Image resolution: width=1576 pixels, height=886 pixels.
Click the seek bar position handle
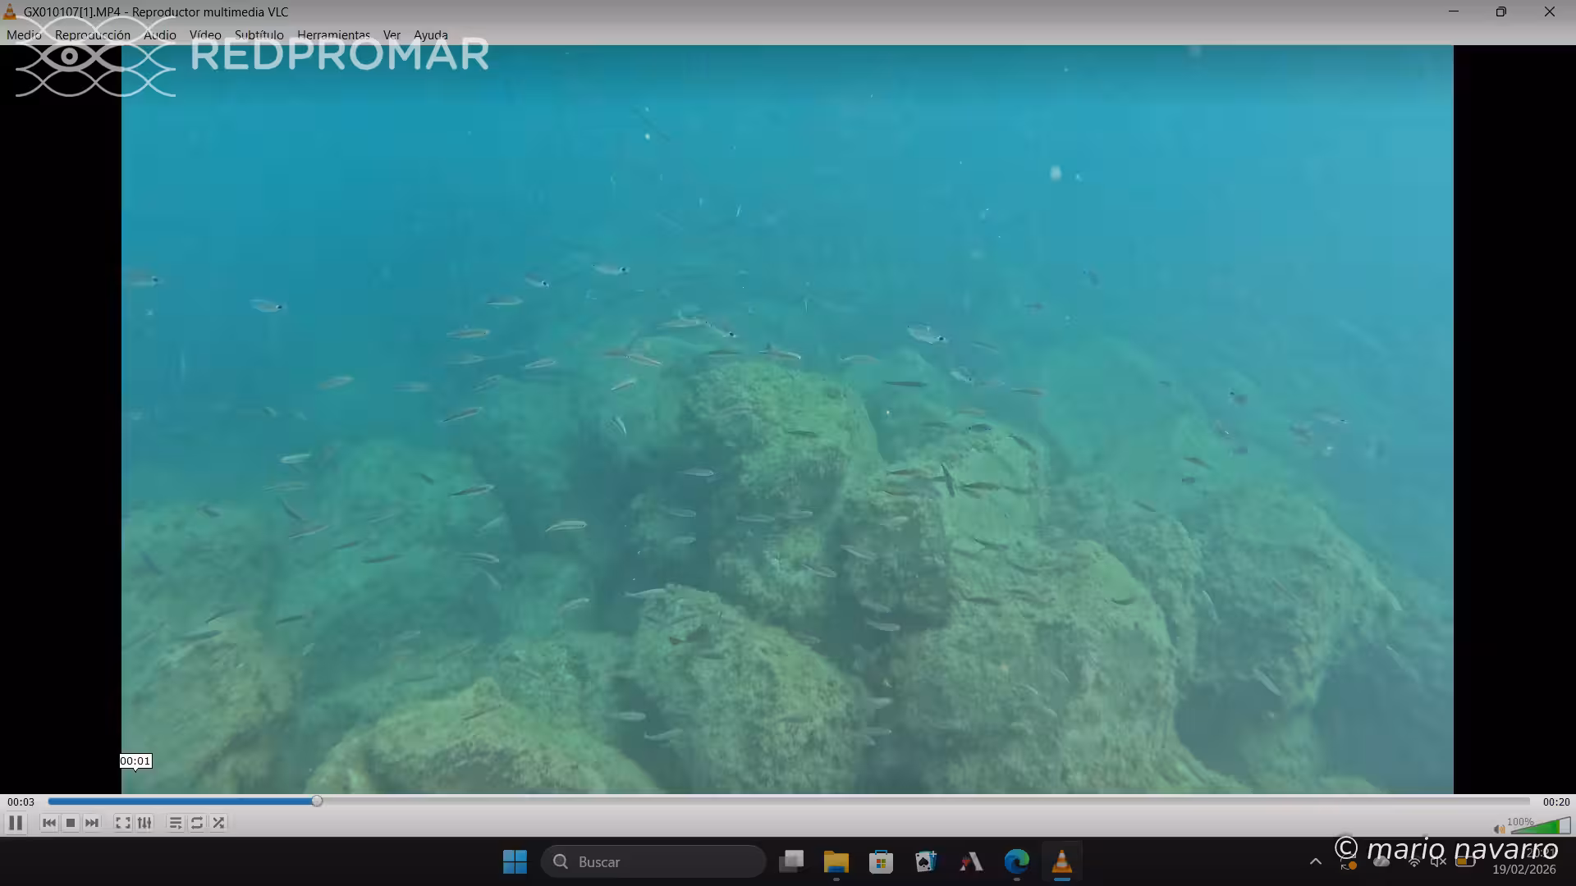coord(317,802)
